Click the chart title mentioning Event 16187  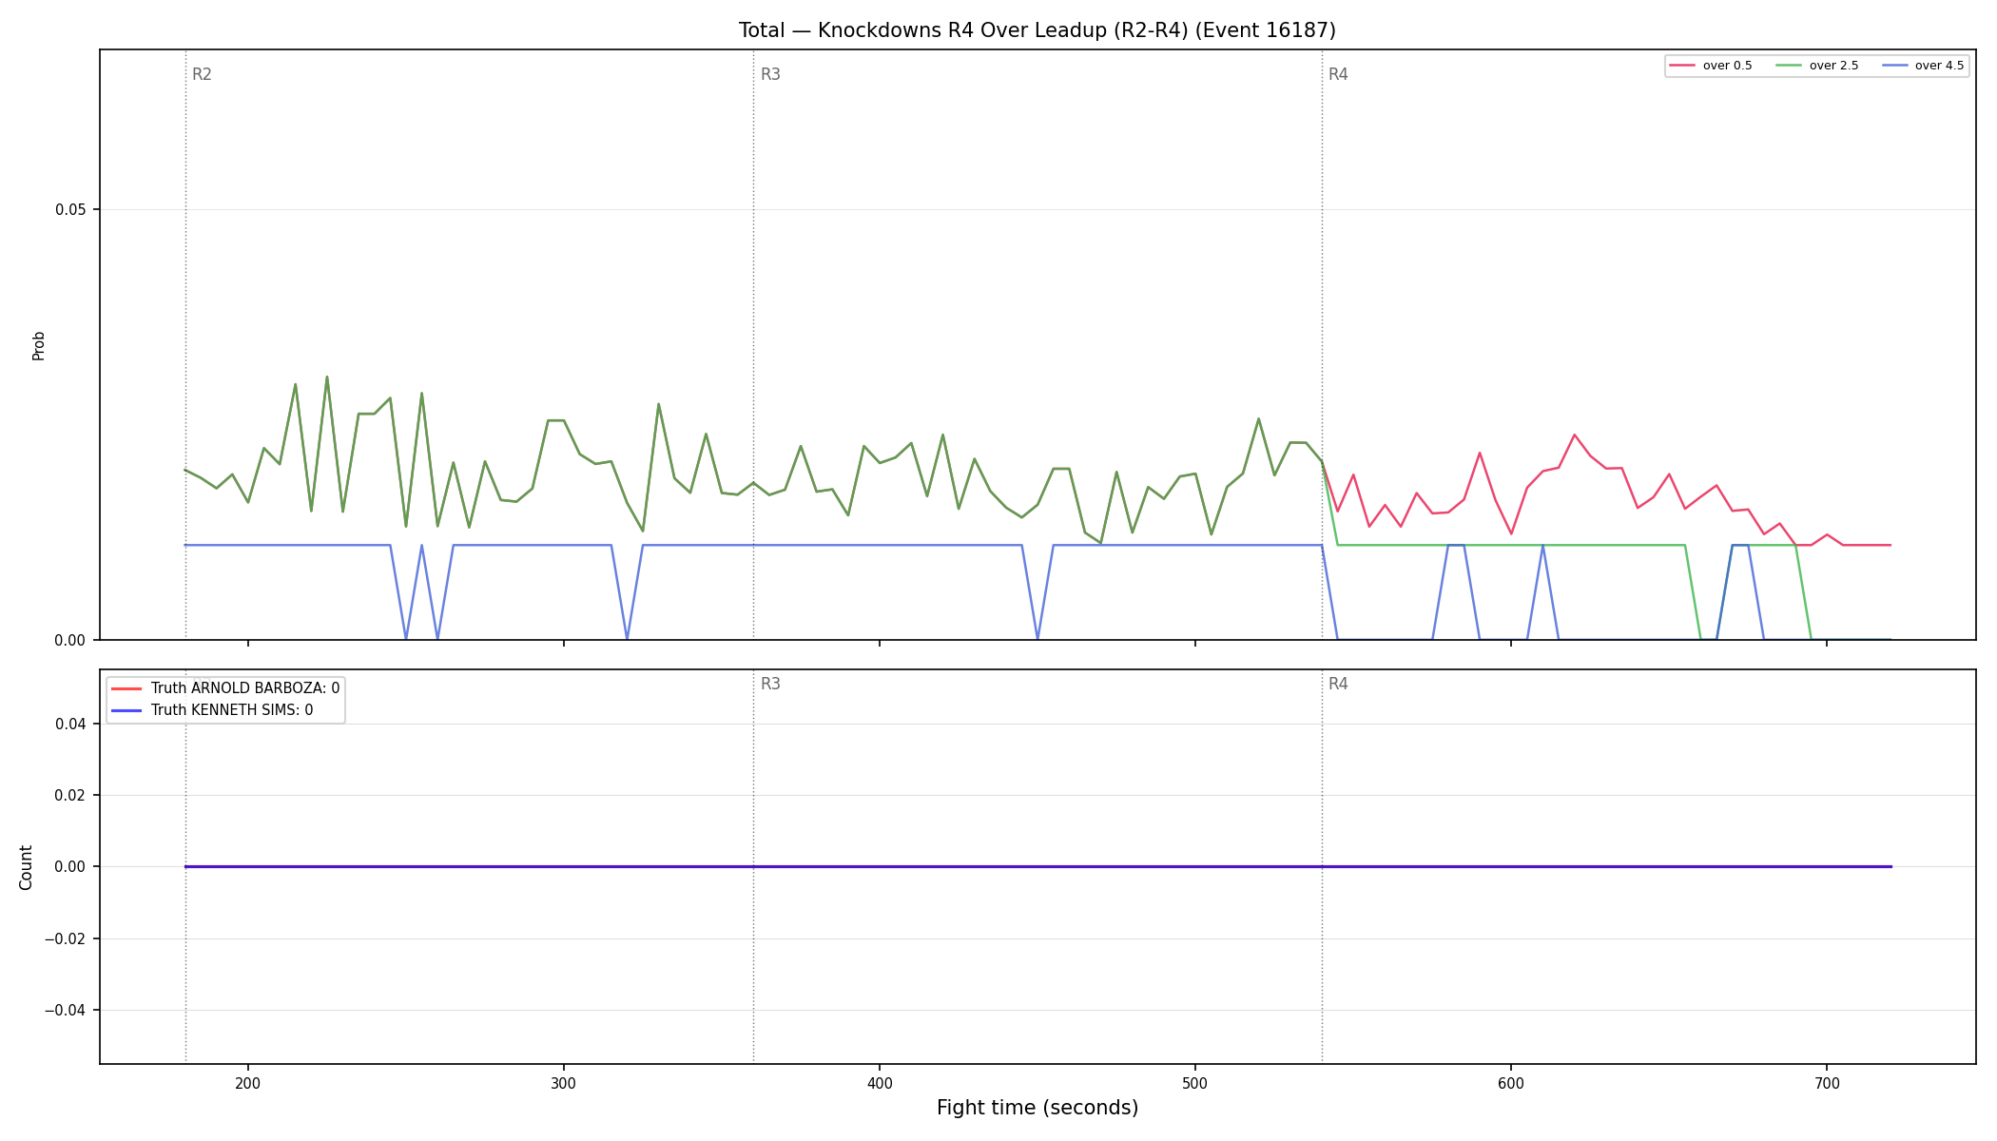[1037, 30]
